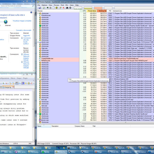The width and height of the screenshot is (154, 154).
Task: Toggle the word wrap icon in Notepad++ toolbar
Action: click(x=17, y=84)
